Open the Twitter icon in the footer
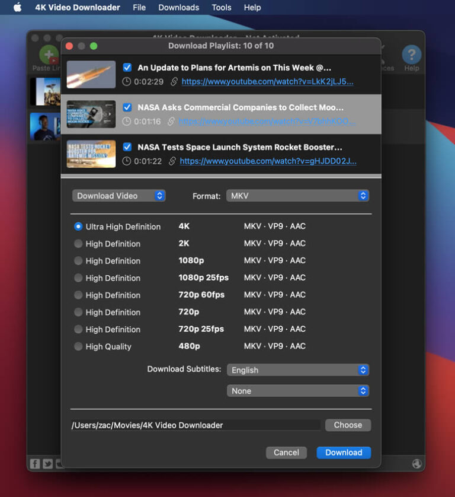 47,463
